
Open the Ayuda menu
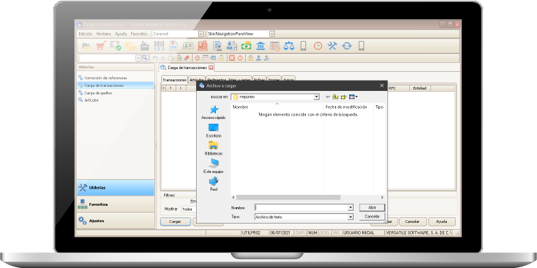coord(121,34)
